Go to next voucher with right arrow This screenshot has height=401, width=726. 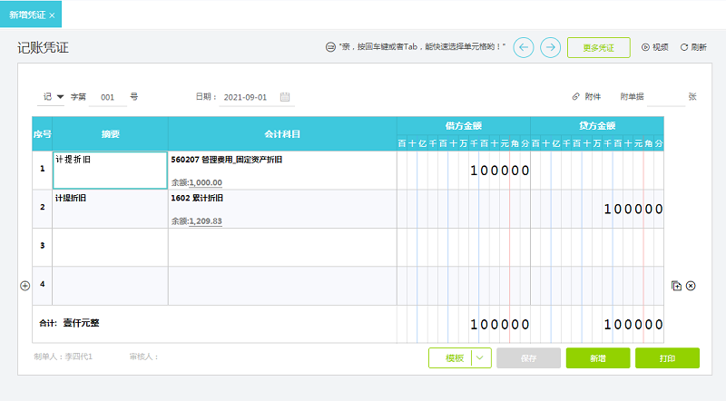coord(550,47)
